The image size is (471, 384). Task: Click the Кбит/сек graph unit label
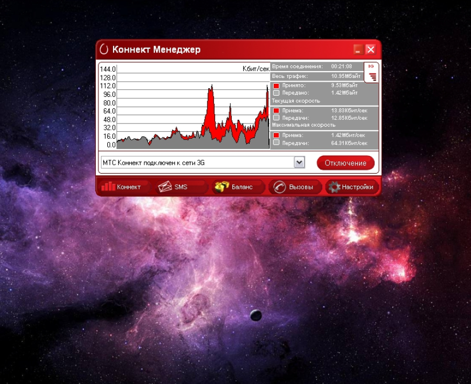256,69
